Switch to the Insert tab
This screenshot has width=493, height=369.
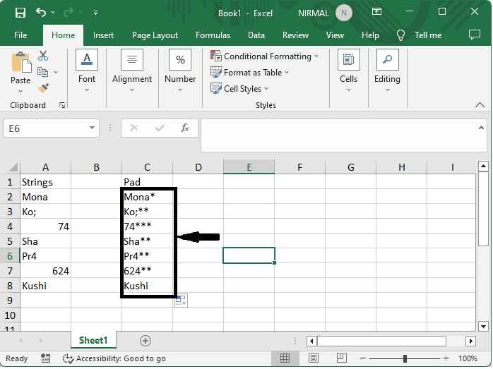coord(103,35)
